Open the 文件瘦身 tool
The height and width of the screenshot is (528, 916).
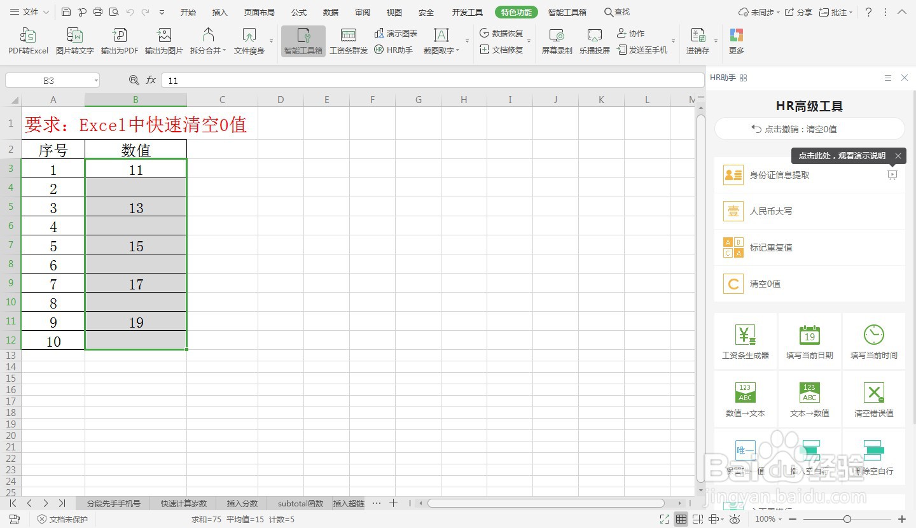pos(249,41)
